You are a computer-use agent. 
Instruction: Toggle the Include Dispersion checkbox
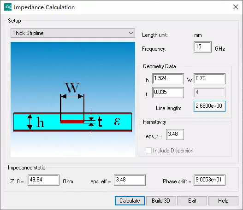(x=148, y=151)
